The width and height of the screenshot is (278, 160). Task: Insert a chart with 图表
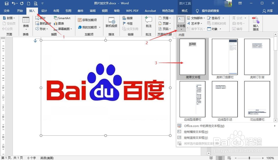59,24
